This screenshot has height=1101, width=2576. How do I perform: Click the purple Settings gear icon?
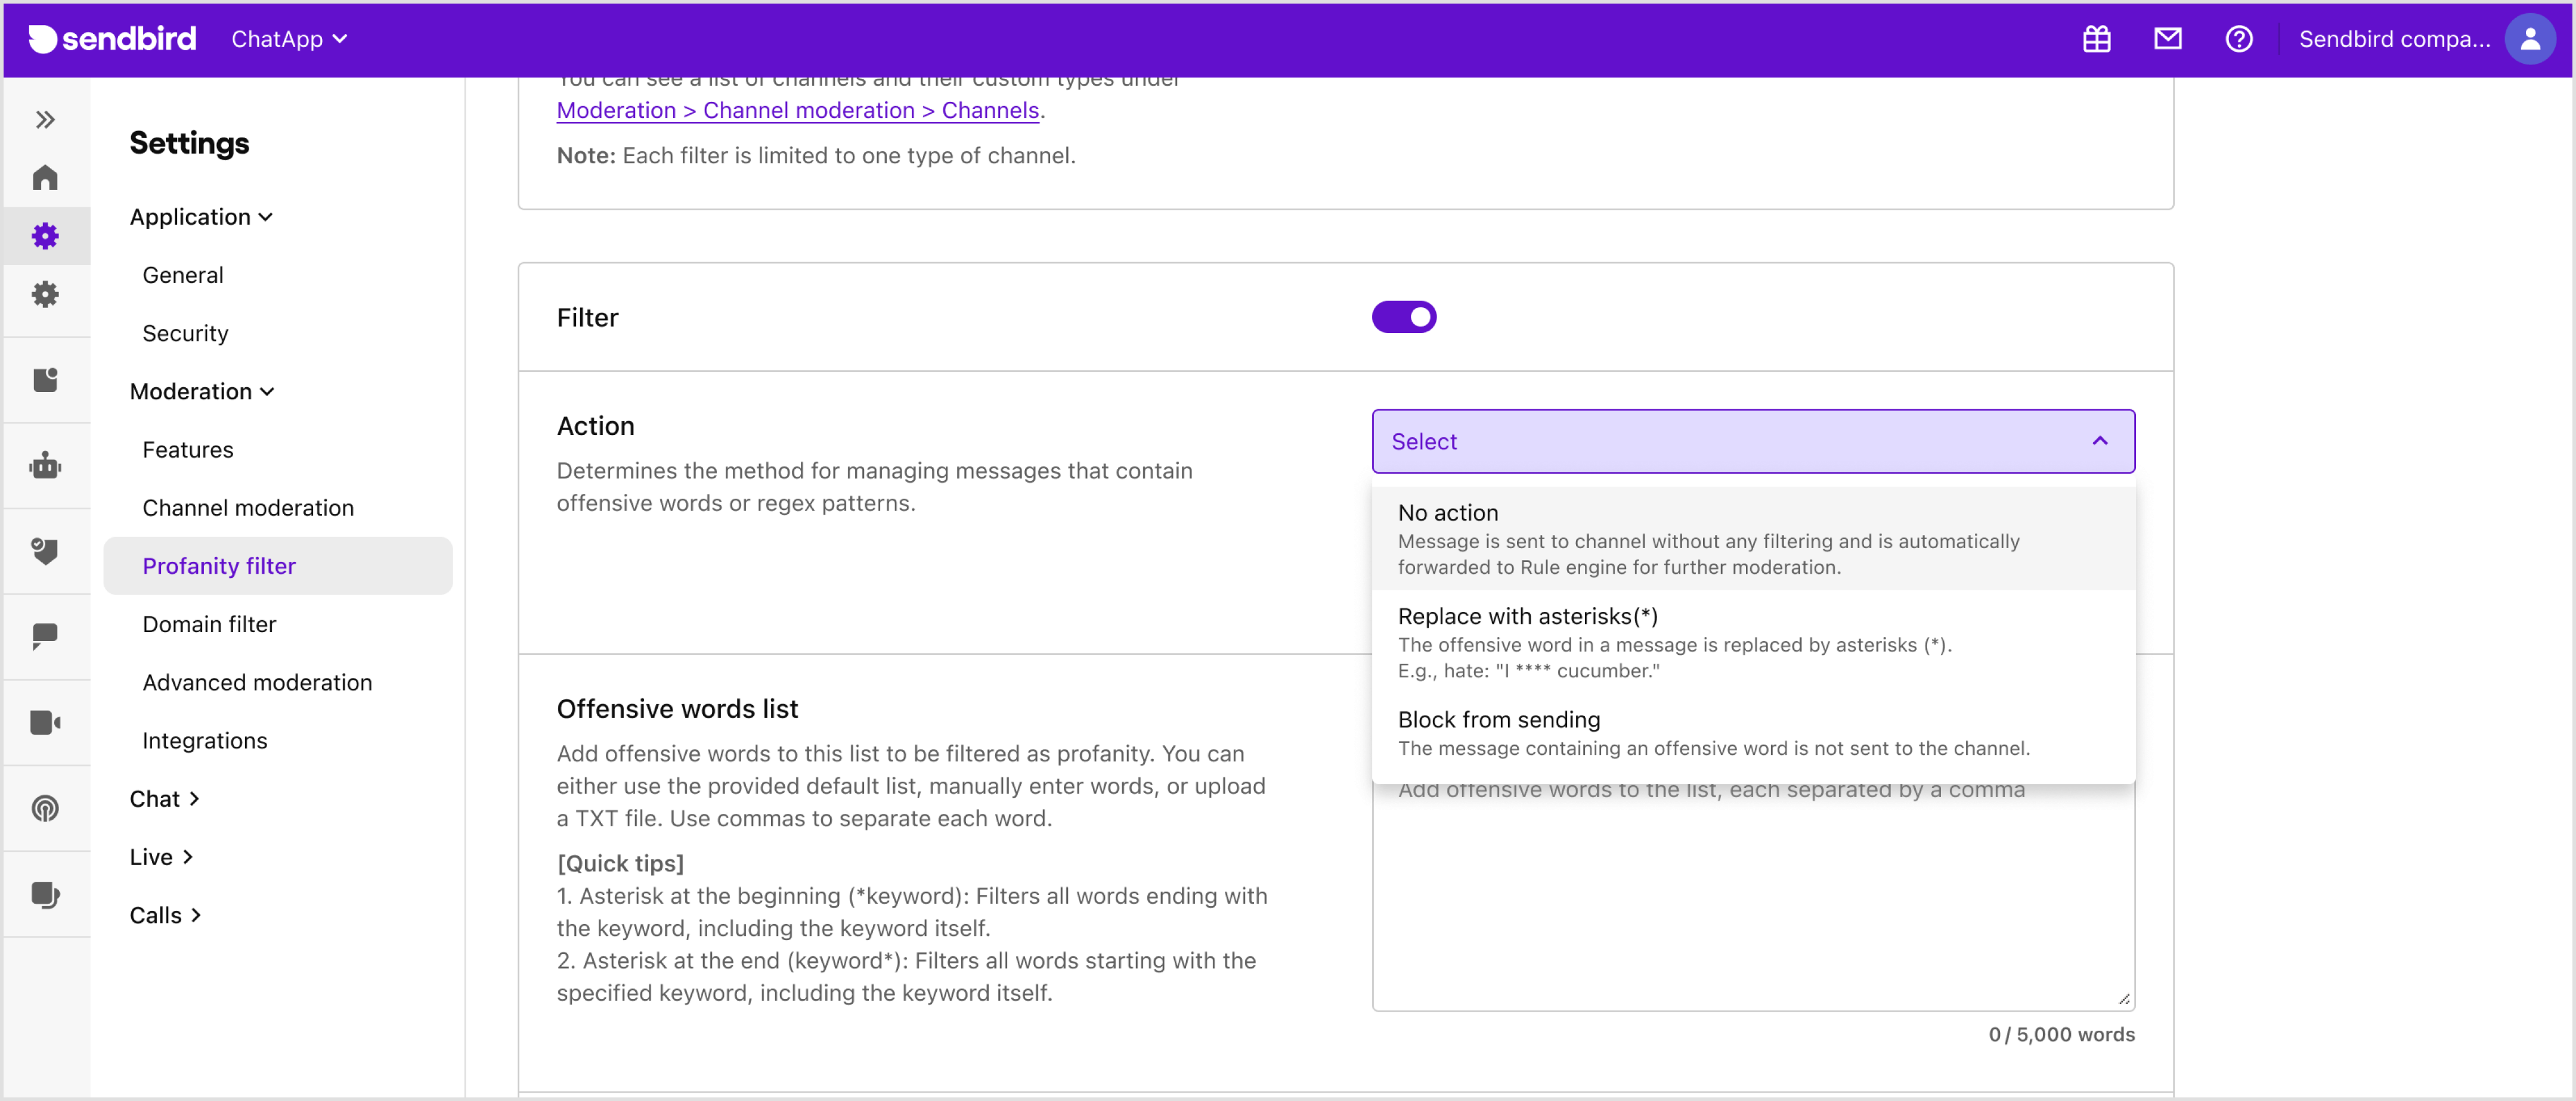[45, 236]
